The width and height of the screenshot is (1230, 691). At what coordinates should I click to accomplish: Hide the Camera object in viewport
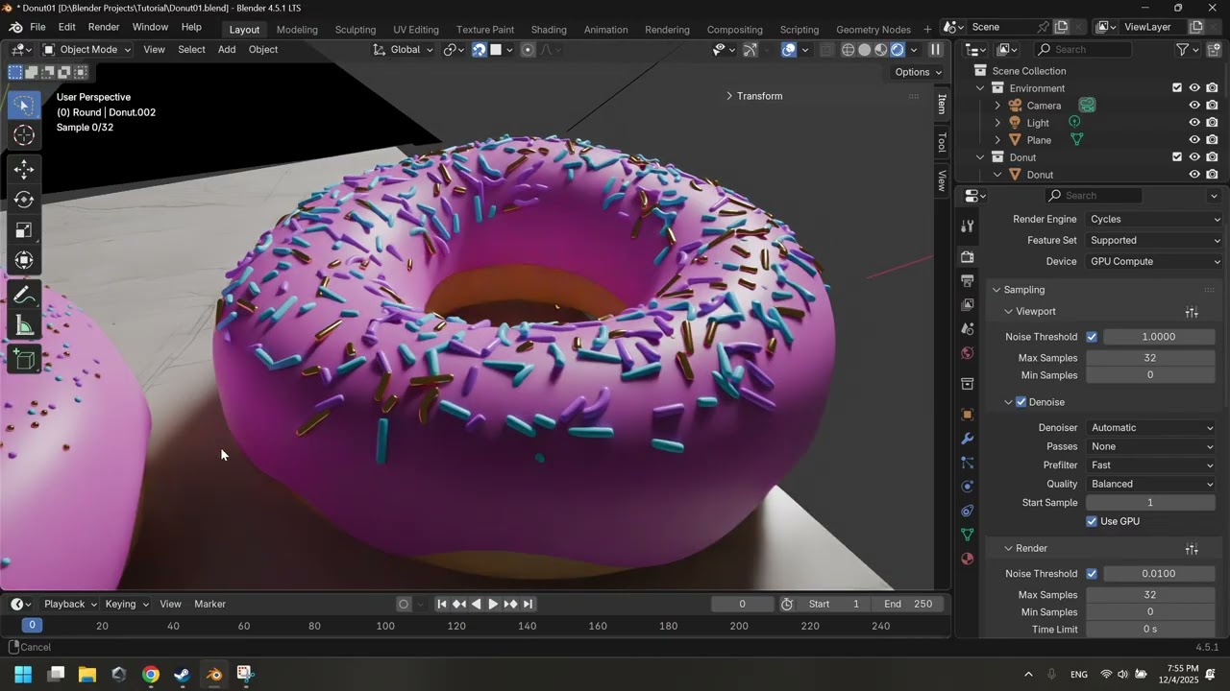pyautogui.click(x=1194, y=106)
